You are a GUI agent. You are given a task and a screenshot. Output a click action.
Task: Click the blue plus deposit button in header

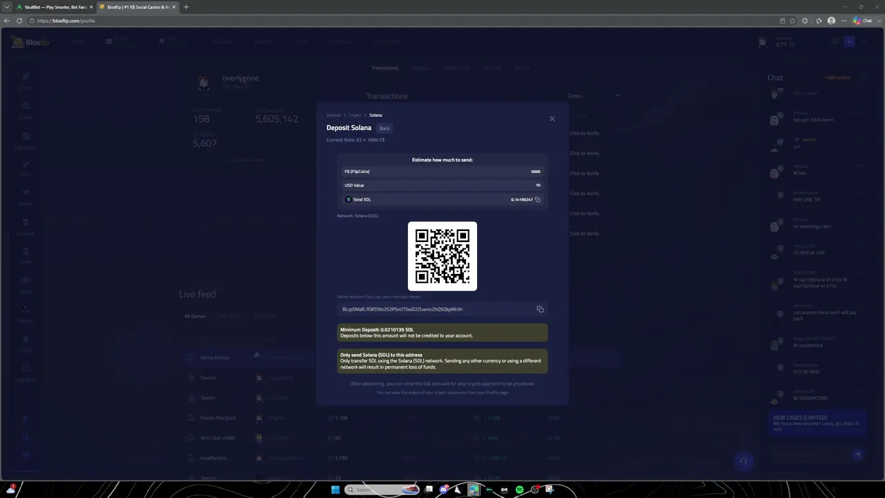tap(849, 41)
